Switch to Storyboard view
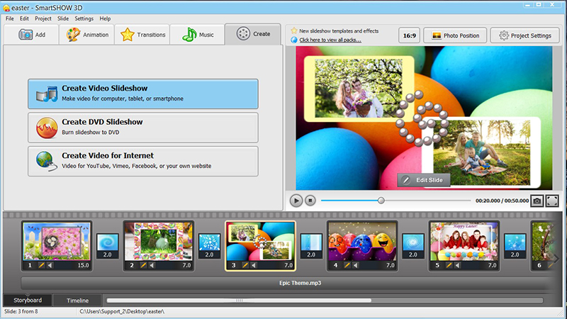Viewport: 567px width, 319px height. pyautogui.click(x=28, y=300)
